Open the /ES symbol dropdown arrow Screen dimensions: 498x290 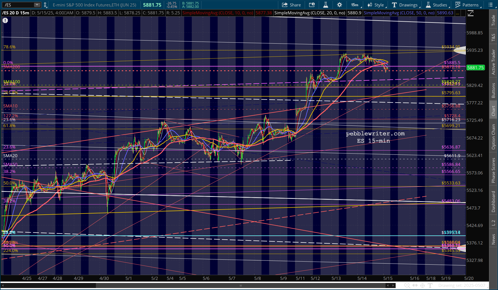coord(37,5)
